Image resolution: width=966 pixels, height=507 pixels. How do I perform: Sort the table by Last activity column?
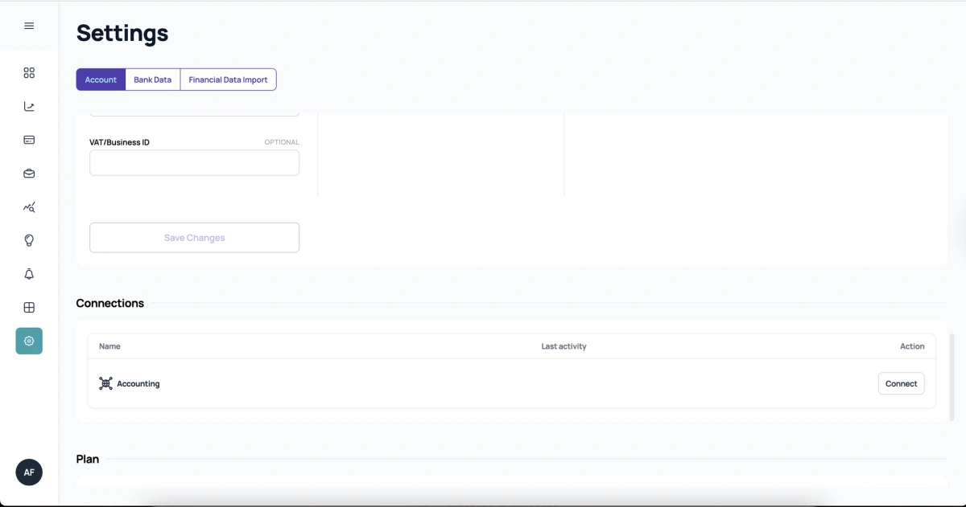tap(563, 346)
